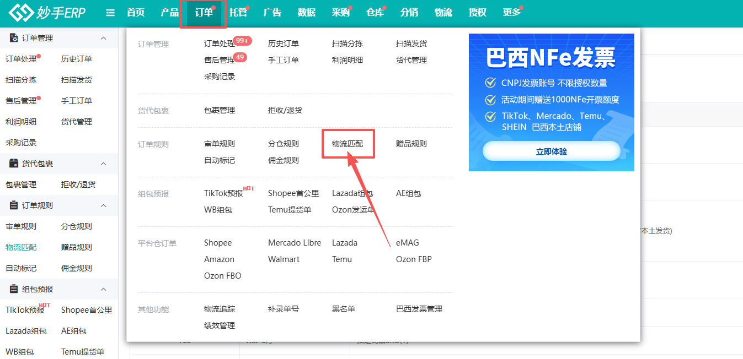Open 补录单号 in the dropdown menu
Viewport: 743px width, 359px height.
(284, 309)
